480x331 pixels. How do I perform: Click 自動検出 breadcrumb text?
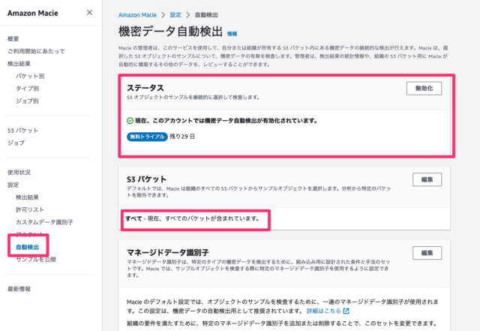[x=207, y=15]
